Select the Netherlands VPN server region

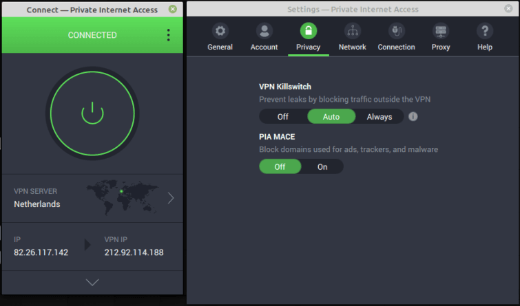[x=37, y=204]
